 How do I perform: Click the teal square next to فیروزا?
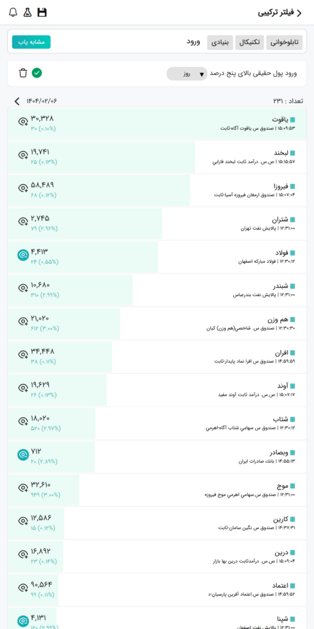click(x=293, y=187)
